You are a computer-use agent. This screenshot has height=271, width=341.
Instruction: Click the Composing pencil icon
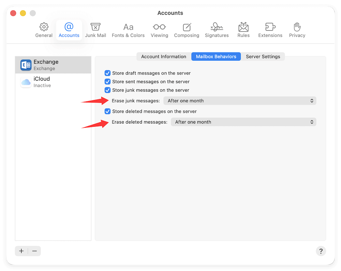187,30
